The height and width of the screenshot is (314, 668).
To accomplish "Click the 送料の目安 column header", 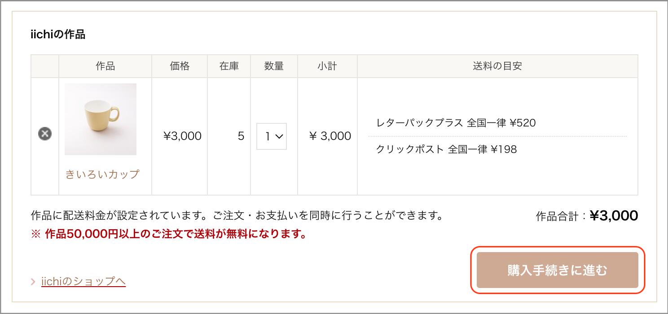I will (x=497, y=66).
